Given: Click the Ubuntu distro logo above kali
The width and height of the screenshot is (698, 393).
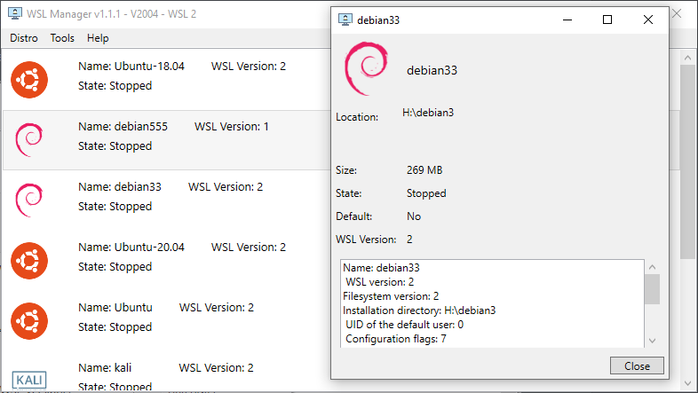Looking at the screenshot, I should (x=29, y=321).
